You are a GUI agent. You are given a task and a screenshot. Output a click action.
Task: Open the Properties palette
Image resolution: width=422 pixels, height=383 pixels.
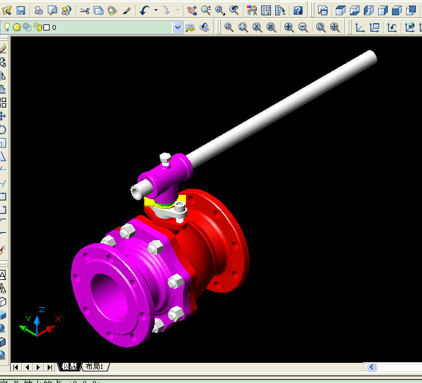click(x=252, y=10)
